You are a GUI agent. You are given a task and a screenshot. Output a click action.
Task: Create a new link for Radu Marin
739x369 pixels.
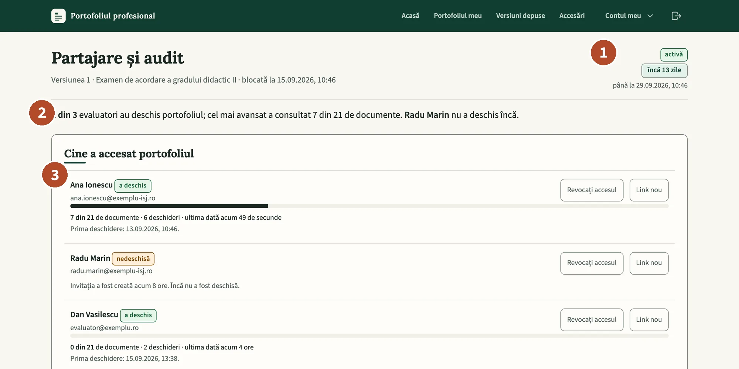tap(649, 263)
